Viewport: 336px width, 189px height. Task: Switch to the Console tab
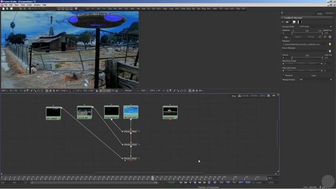(x=245, y=96)
